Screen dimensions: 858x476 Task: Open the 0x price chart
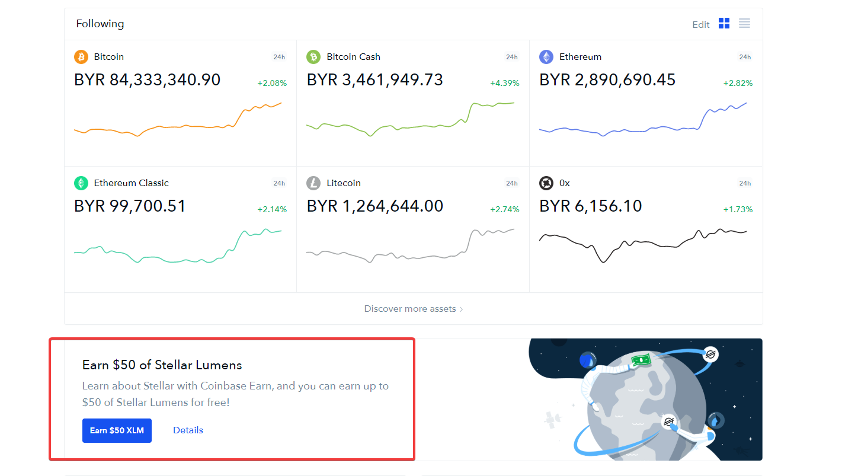point(643,245)
